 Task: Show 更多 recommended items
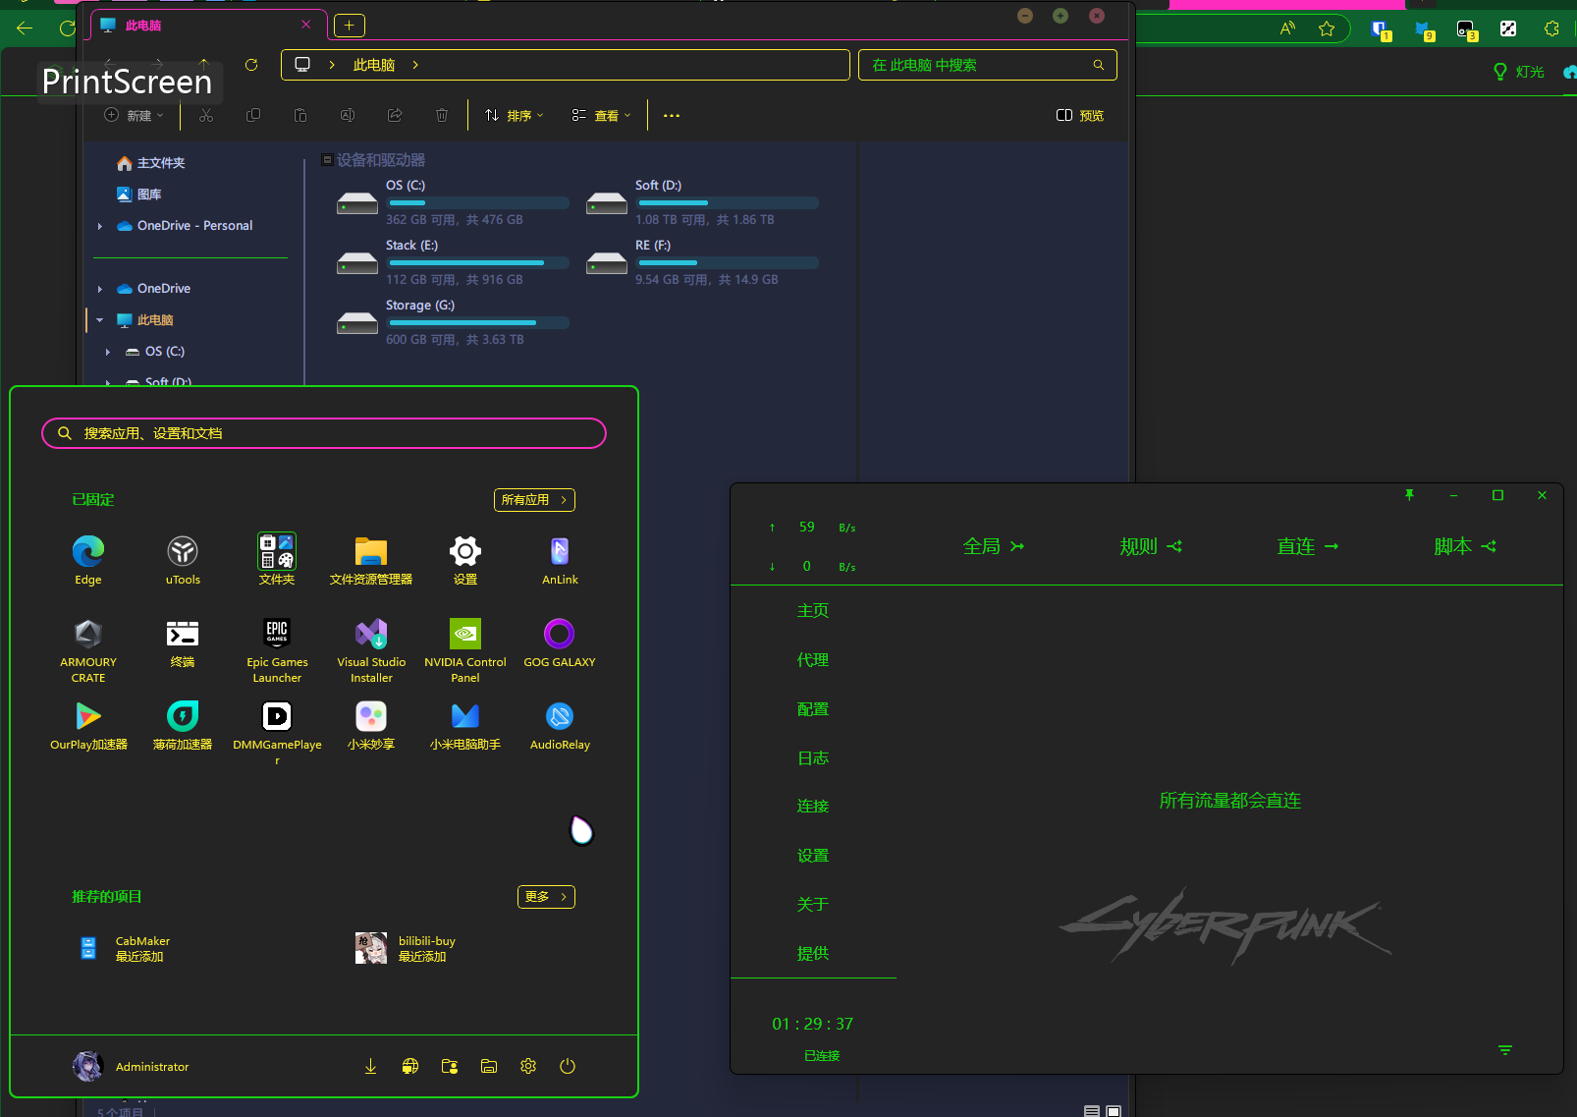(546, 897)
